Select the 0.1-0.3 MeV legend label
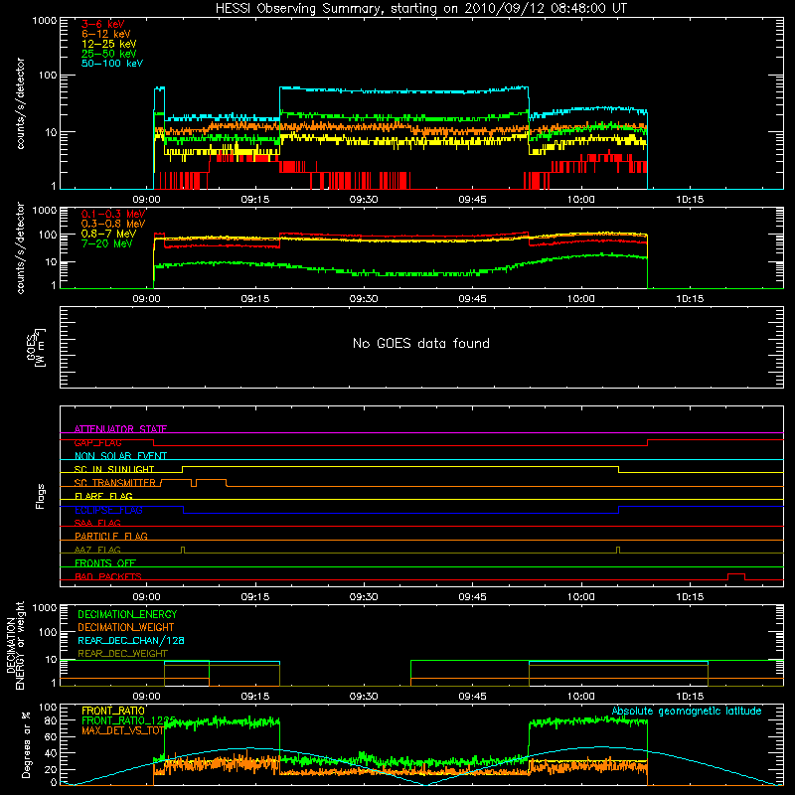The width and height of the screenshot is (795, 795). click(x=113, y=214)
